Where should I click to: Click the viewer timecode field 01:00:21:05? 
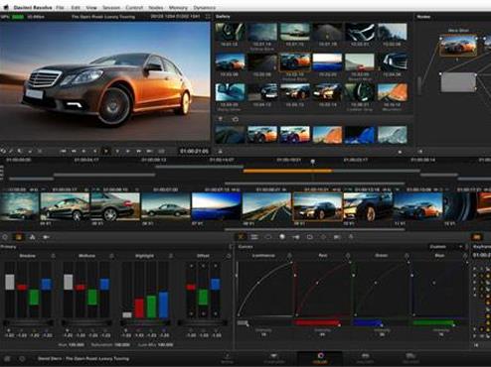point(194,151)
